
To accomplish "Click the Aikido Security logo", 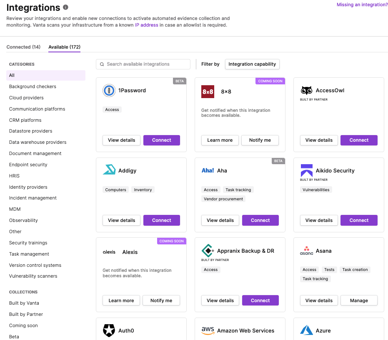I will click(306, 170).
